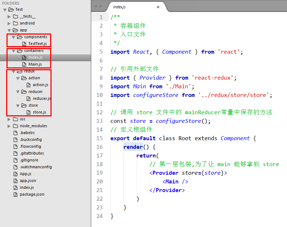Expand the node_modules folder arrow
The image size is (287, 227).
[9, 126]
